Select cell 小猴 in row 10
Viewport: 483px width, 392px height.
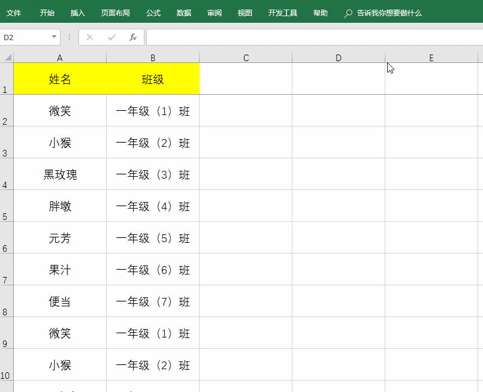pyautogui.click(x=60, y=364)
